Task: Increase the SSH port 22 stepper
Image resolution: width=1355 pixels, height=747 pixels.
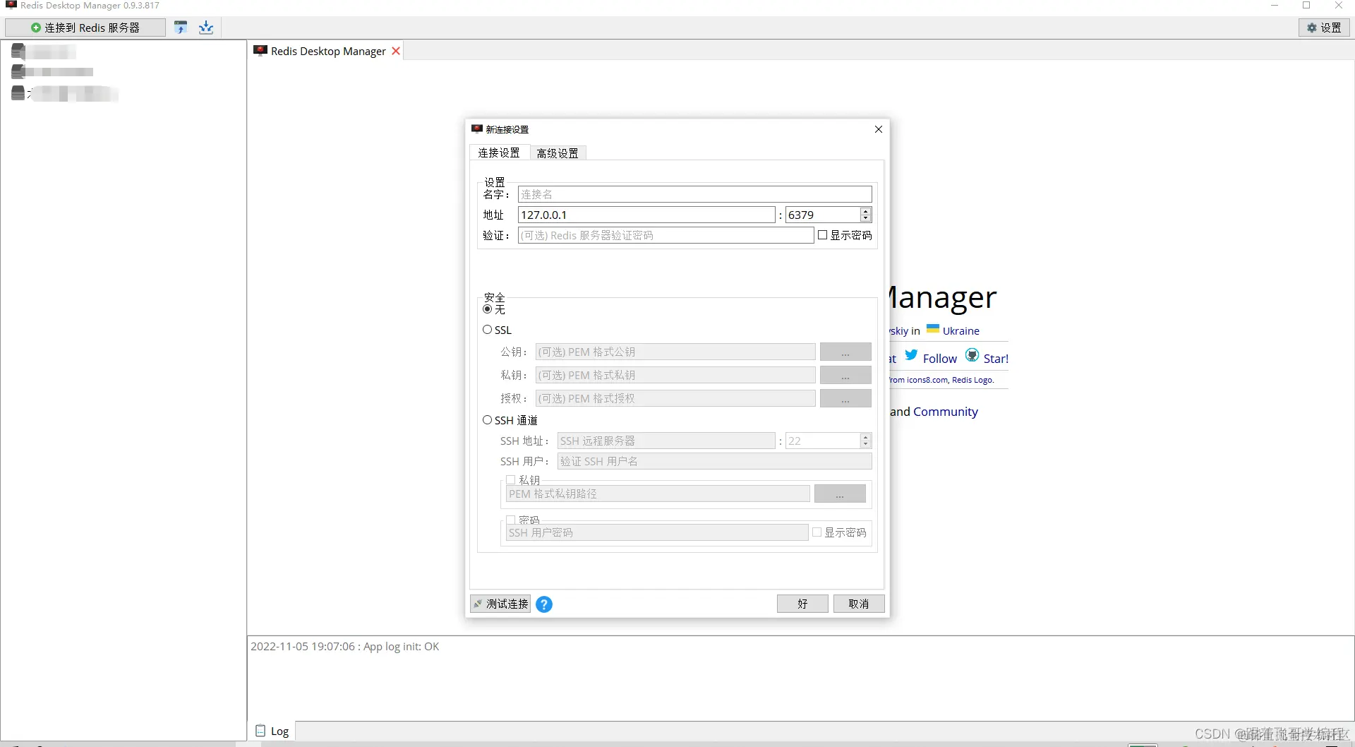Action: point(866,437)
